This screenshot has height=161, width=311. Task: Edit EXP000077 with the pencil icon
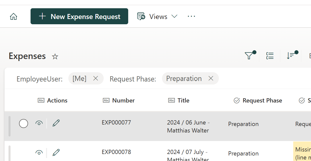pyautogui.click(x=56, y=123)
